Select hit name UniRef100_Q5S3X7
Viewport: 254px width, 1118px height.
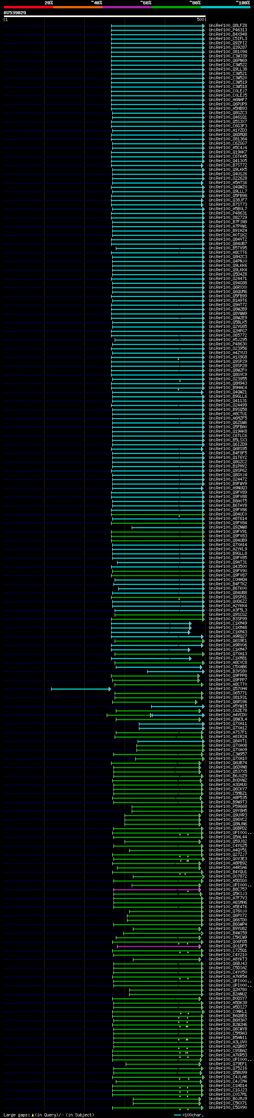[227, 121]
